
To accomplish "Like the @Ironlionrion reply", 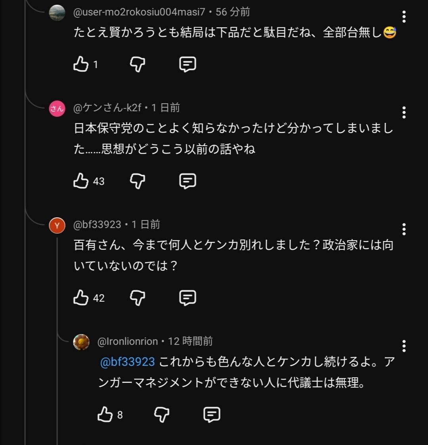I will tap(105, 415).
